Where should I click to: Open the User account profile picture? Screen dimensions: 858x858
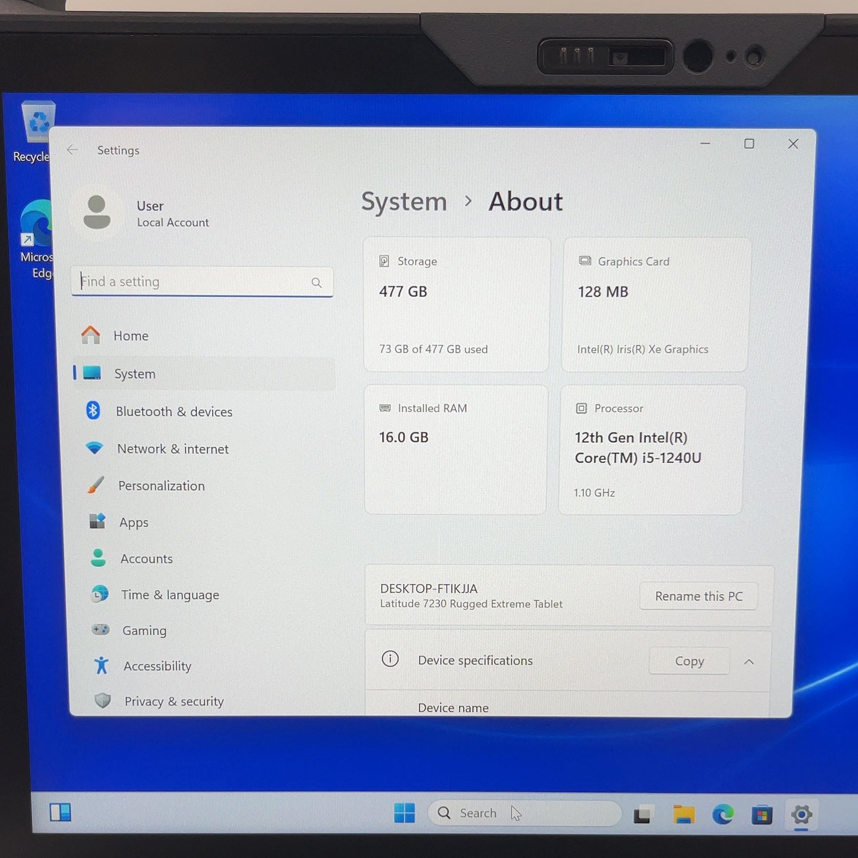point(97,212)
